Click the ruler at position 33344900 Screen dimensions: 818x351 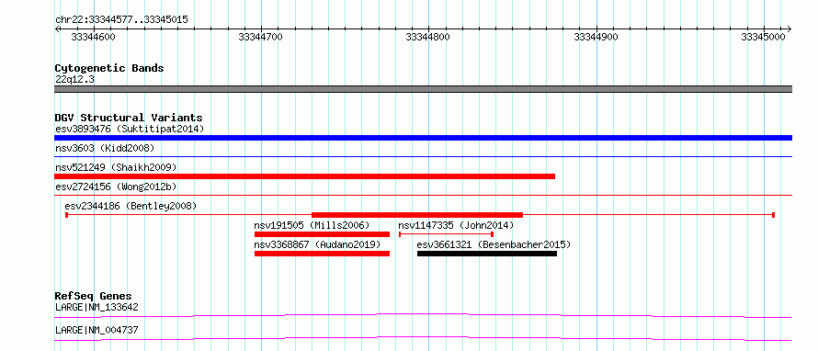pyautogui.click(x=596, y=37)
